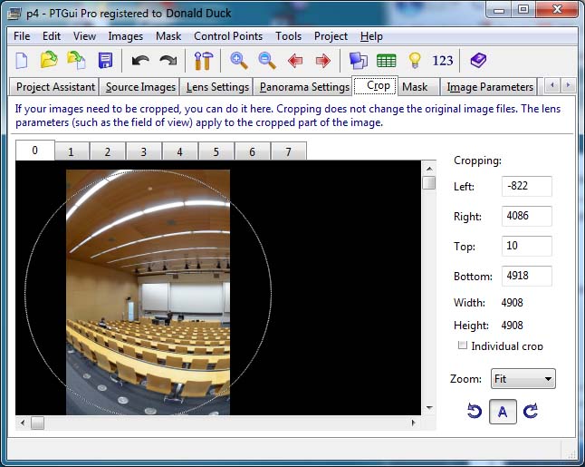
Task: Click the New Project toolbar icon
Action: [22, 61]
